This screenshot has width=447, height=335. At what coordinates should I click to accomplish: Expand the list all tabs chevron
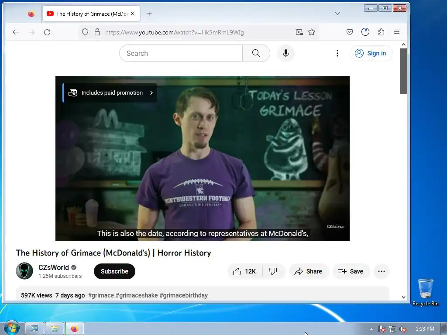(337, 14)
